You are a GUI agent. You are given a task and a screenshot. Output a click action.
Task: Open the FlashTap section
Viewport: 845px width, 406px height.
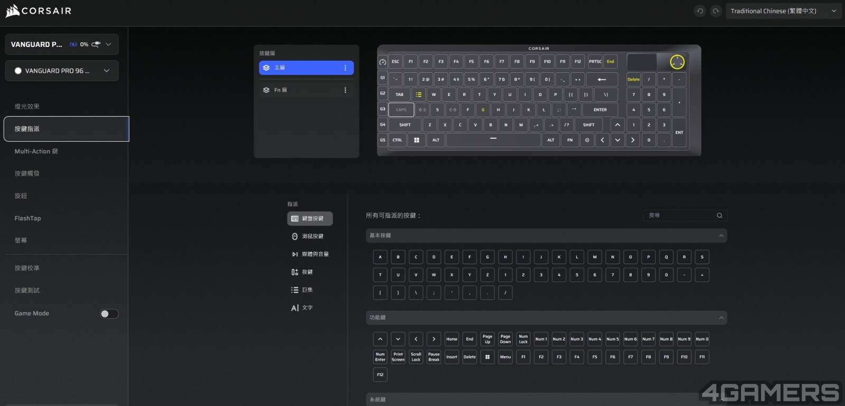point(27,218)
